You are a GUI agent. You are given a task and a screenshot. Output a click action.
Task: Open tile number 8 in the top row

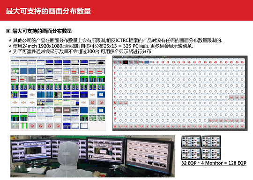click(152, 62)
